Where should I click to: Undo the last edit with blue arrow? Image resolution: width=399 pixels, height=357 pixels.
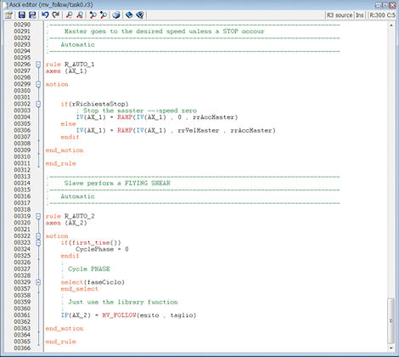click(x=45, y=14)
